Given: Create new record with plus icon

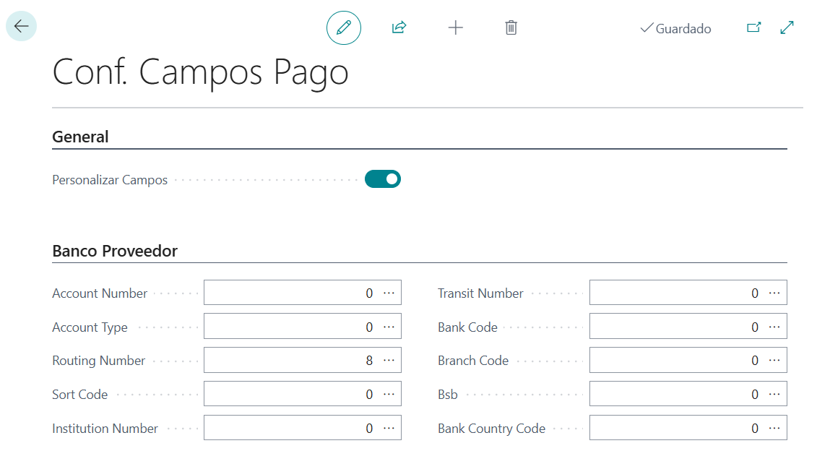Looking at the screenshot, I should [455, 27].
